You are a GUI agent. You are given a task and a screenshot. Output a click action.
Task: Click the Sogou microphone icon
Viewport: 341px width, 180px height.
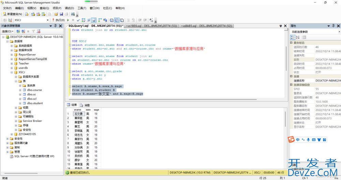(x=308, y=140)
